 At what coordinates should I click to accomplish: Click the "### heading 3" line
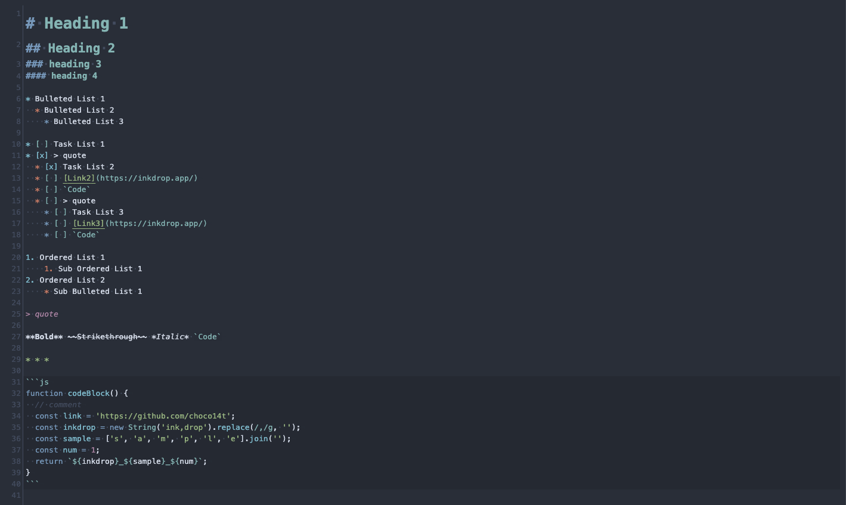(63, 64)
